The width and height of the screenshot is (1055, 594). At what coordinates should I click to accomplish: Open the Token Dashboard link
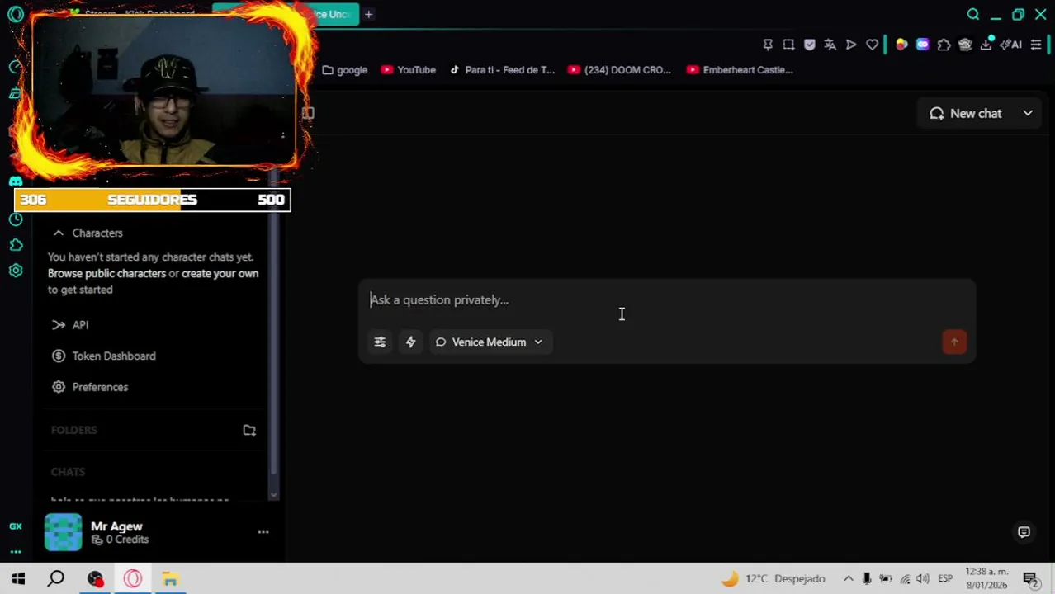point(114,356)
